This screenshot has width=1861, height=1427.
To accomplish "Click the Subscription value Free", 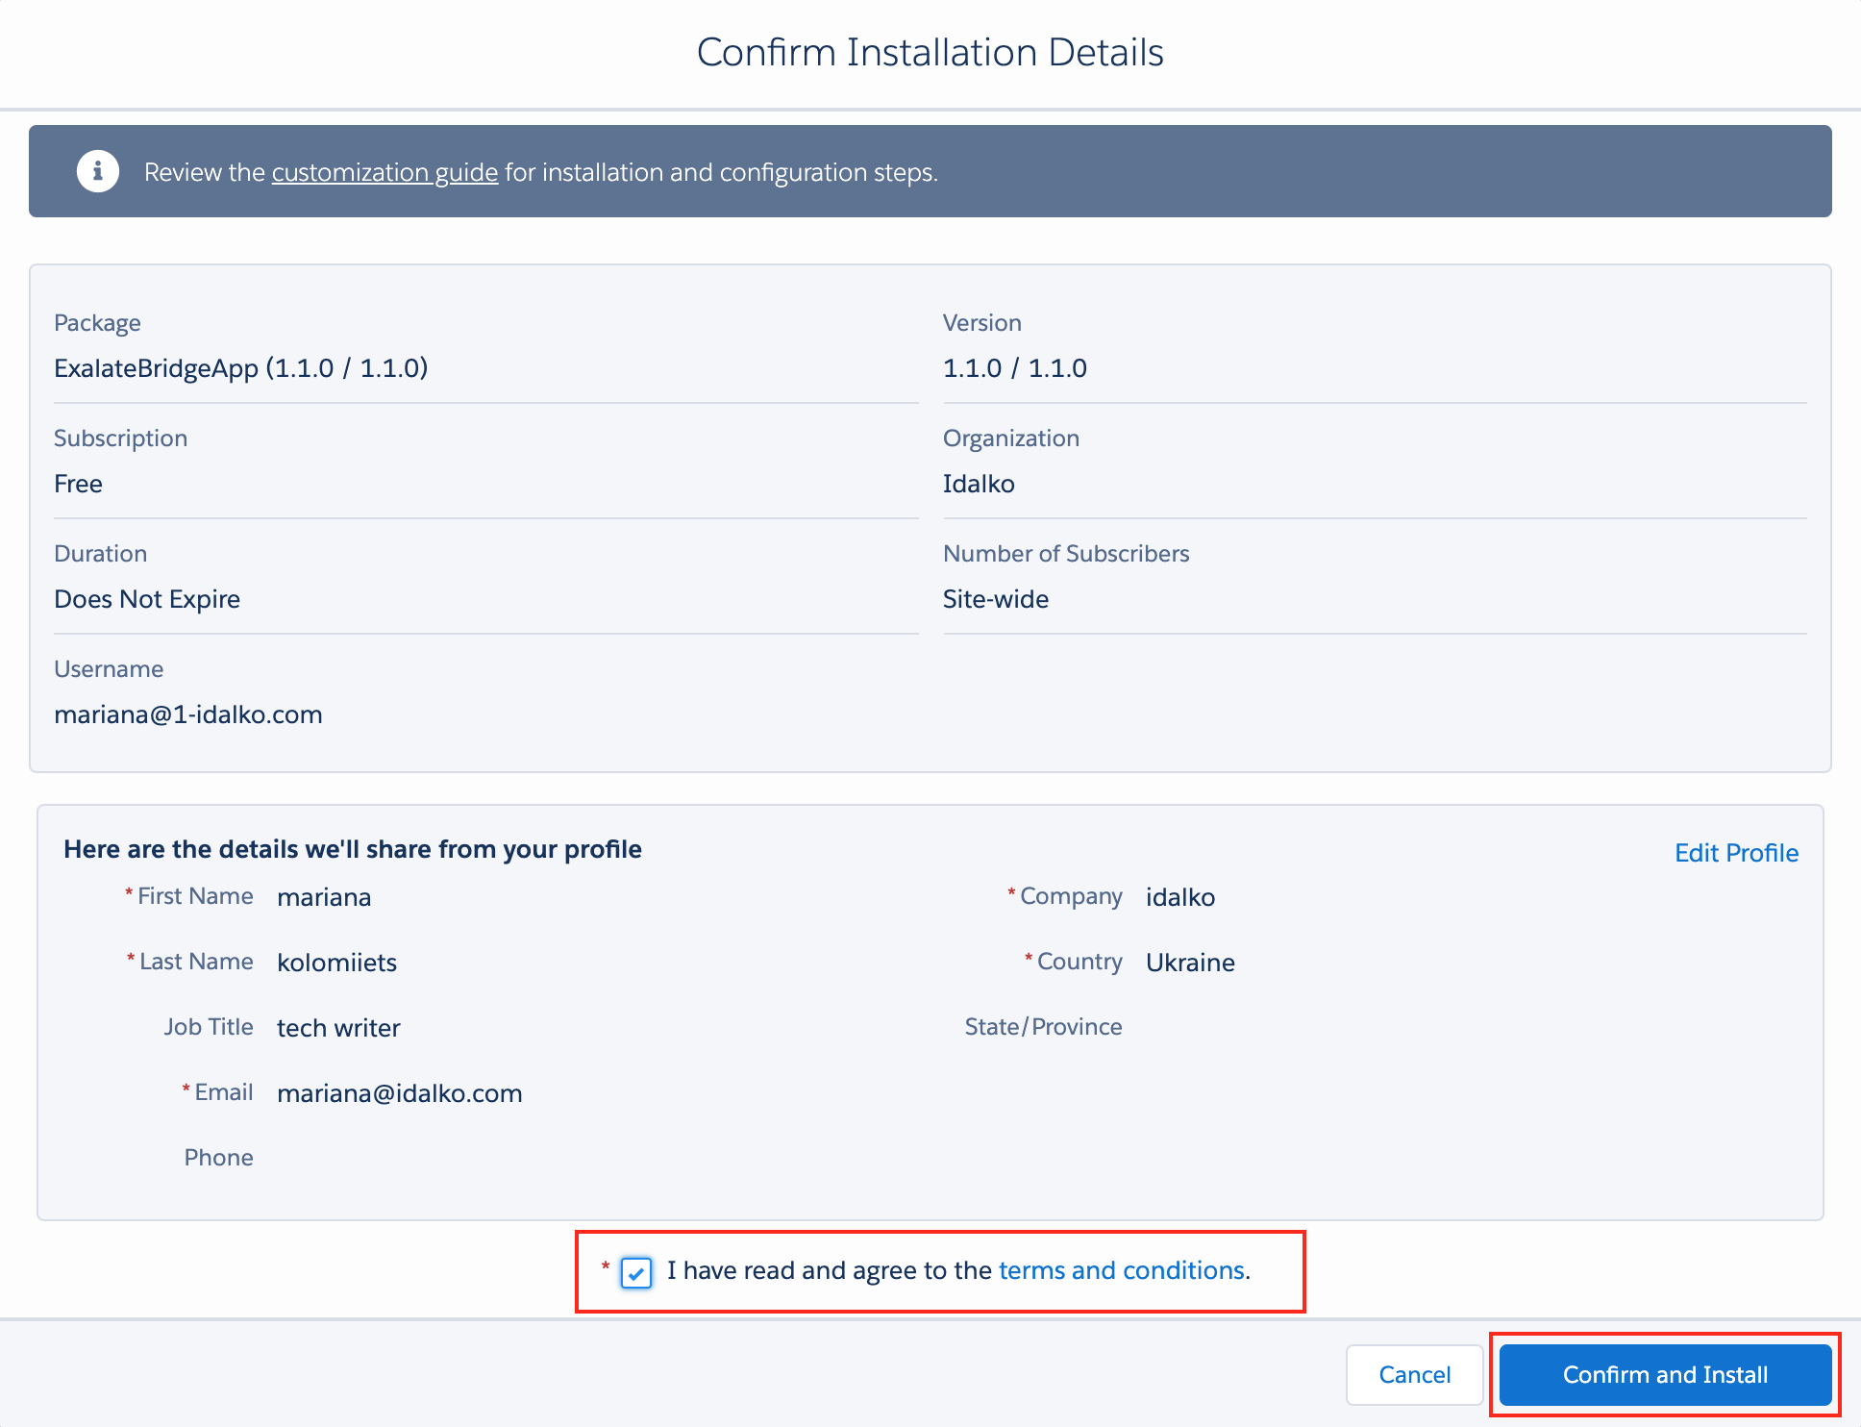I will pos(78,484).
